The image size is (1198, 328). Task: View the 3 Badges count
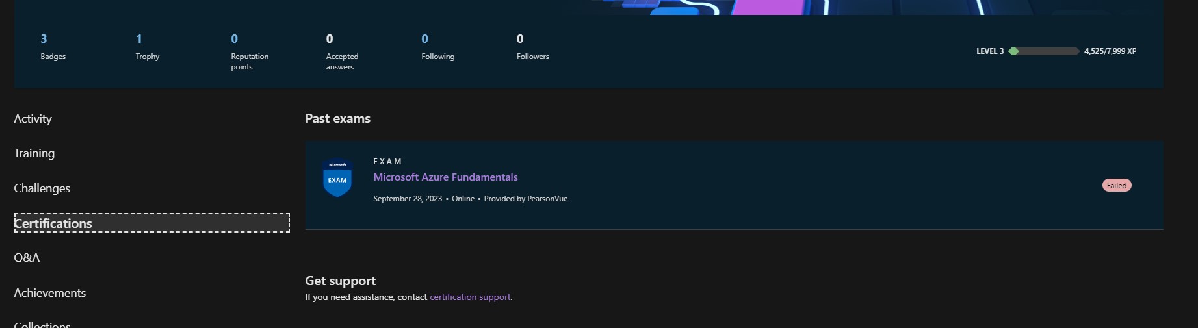click(x=53, y=47)
